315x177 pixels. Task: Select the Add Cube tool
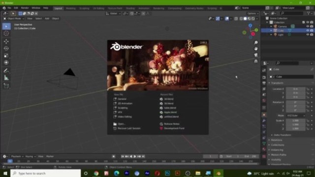[x=6, y=86]
